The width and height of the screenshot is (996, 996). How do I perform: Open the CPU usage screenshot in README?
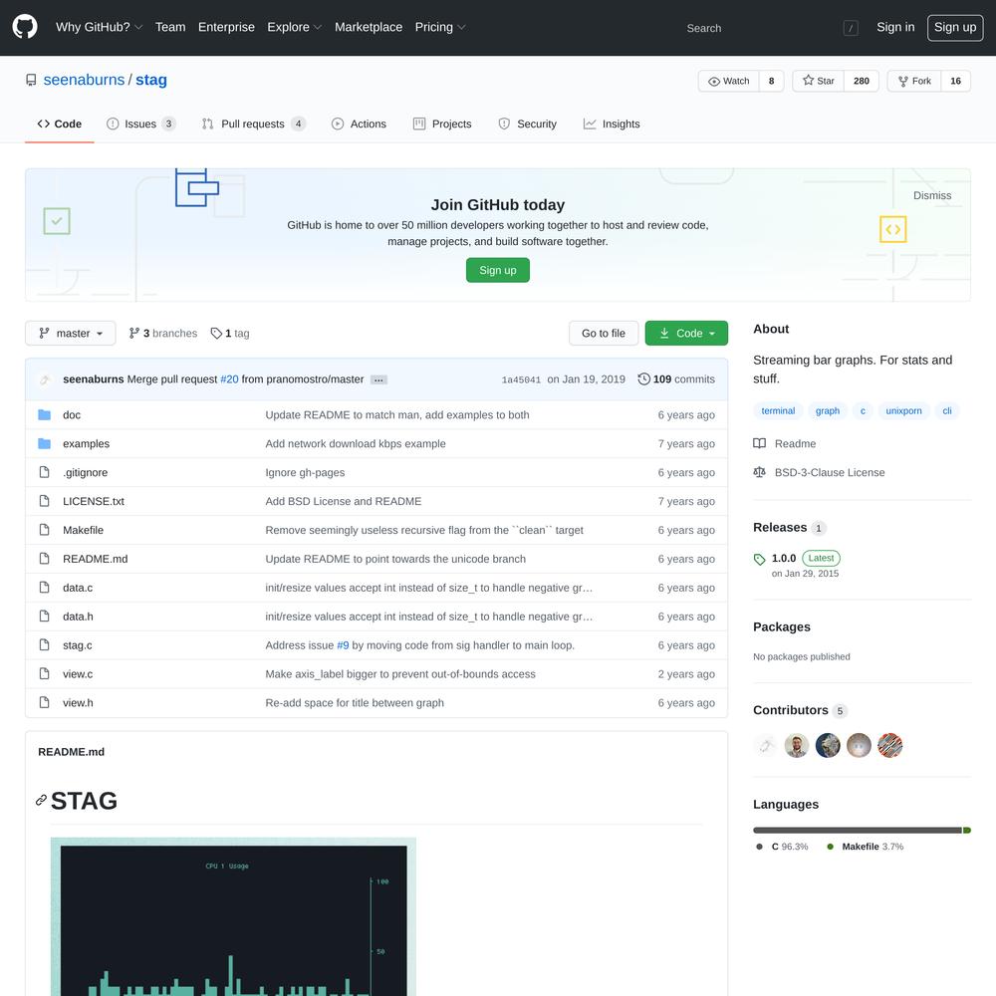click(x=233, y=916)
